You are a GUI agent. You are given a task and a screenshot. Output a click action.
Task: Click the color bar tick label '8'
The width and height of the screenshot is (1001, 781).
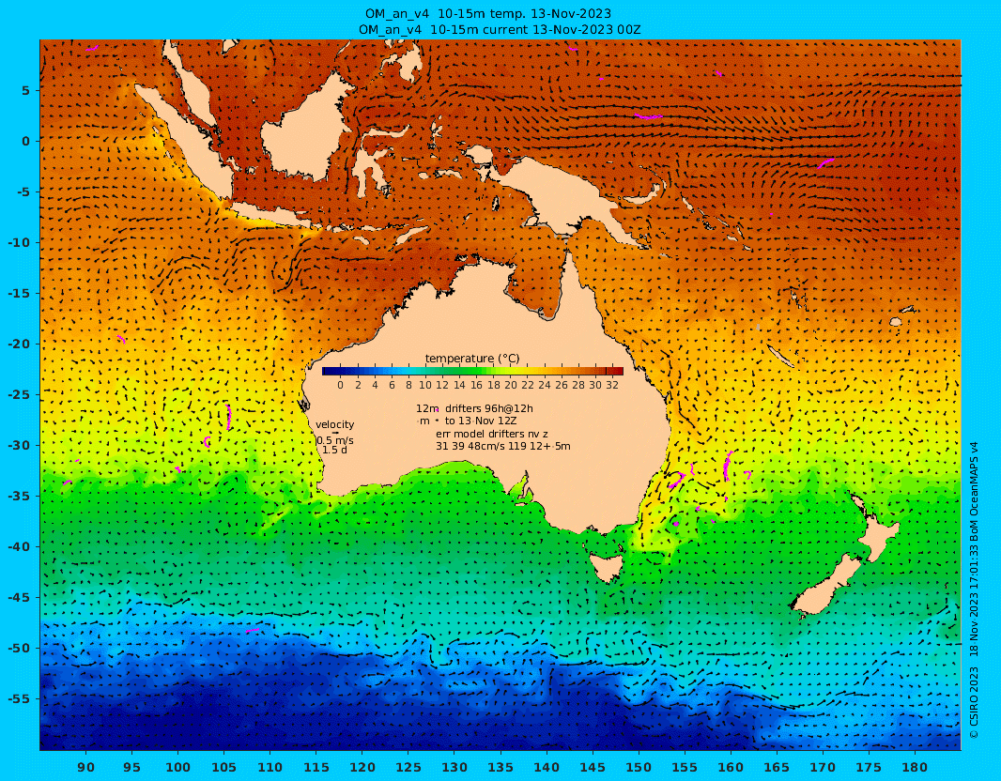point(408,385)
